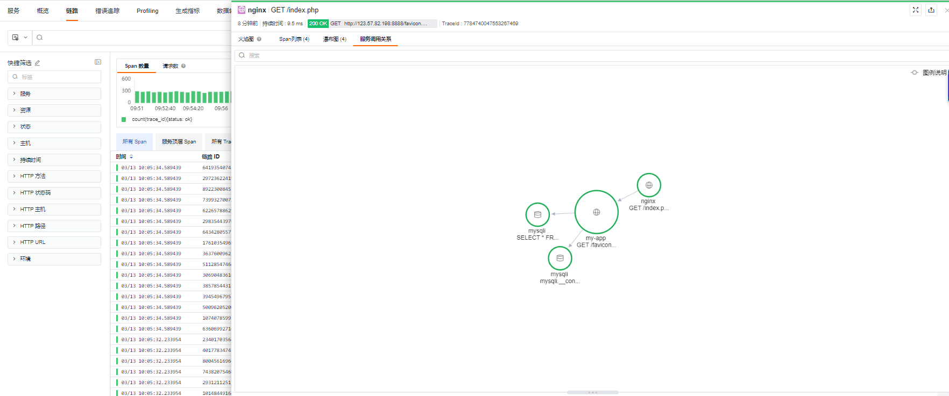Expand the 环境 filter group
Image resolution: width=949 pixels, height=396 pixels.
54,259
